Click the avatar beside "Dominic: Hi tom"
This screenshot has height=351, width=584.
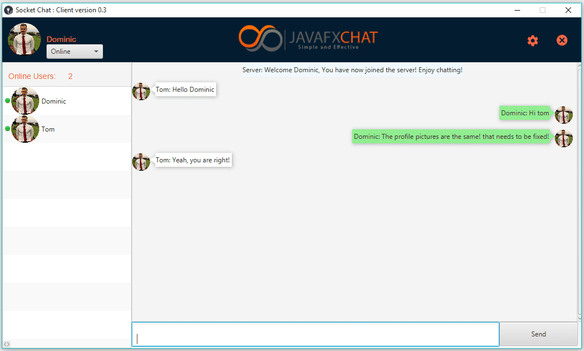click(563, 114)
